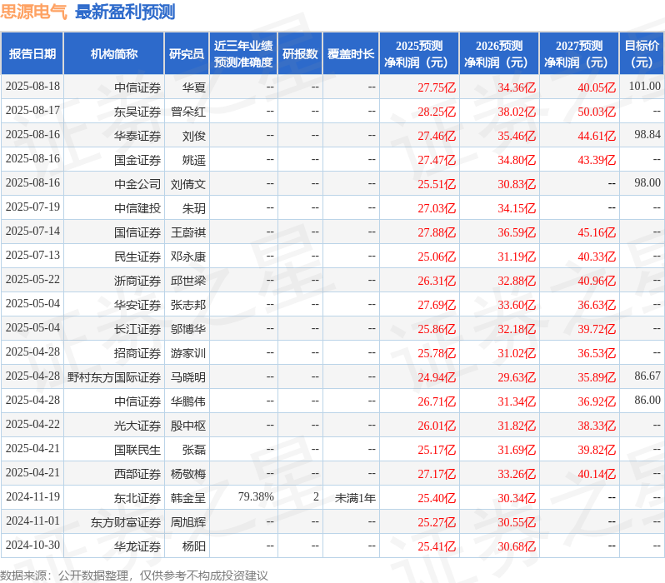Click researcher 杨敬梅
The height and width of the screenshot is (583, 665).
coord(187,474)
